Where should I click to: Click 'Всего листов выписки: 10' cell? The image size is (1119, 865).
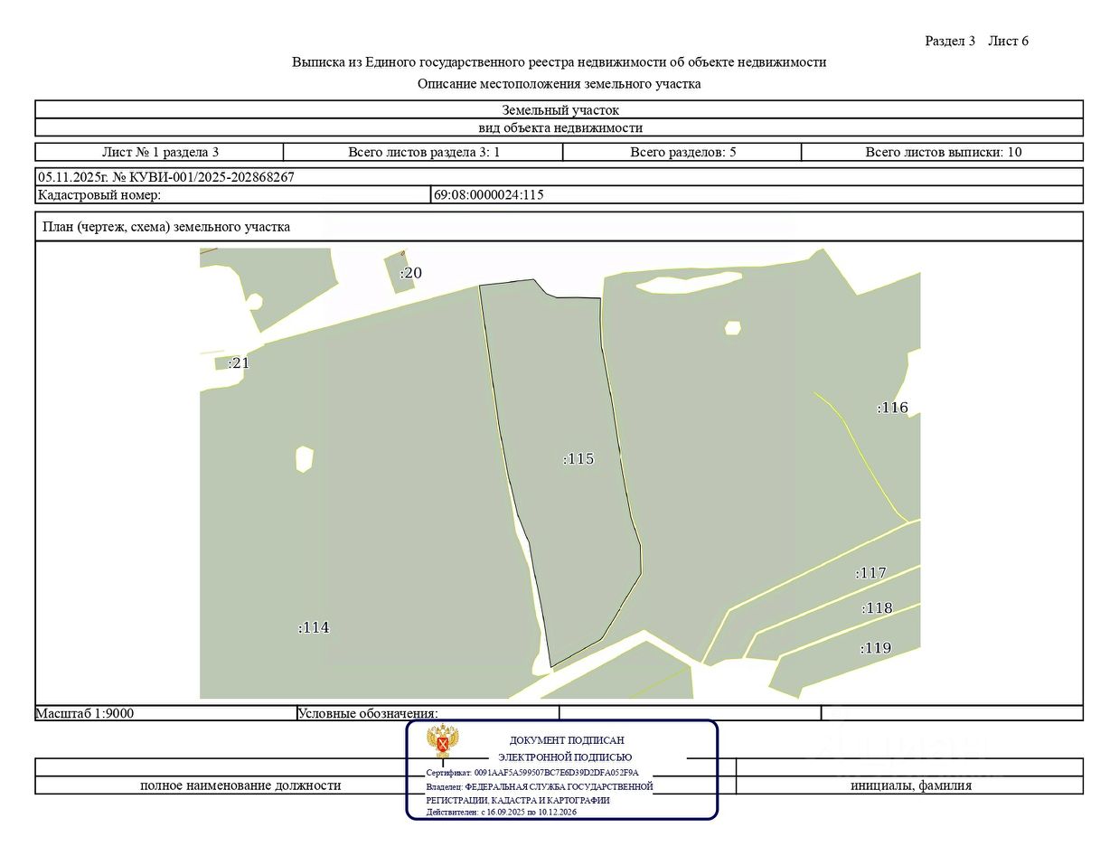(943, 152)
